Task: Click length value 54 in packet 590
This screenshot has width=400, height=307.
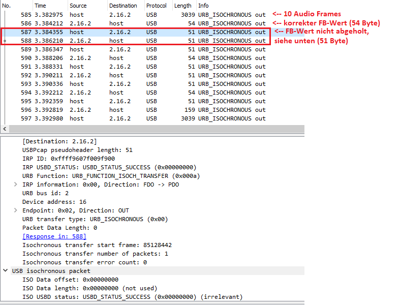Action: (192, 58)
